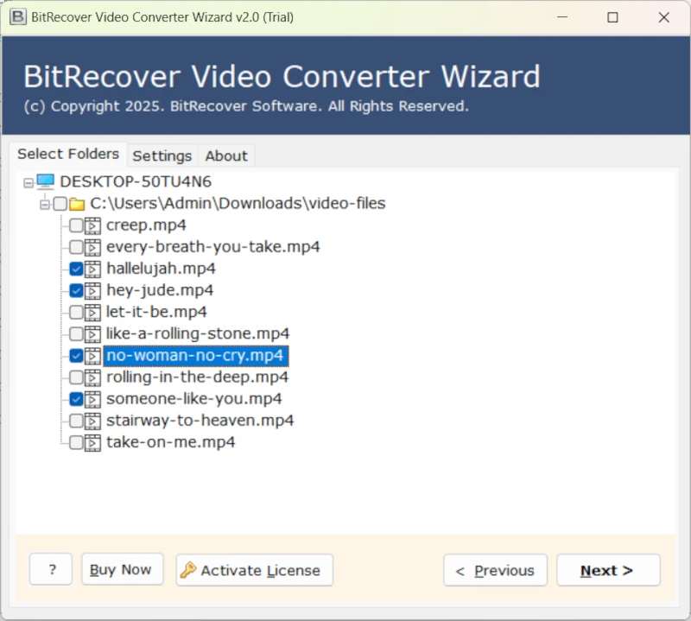
Task: Switch to the Settings tab
Action: (162, 156)
